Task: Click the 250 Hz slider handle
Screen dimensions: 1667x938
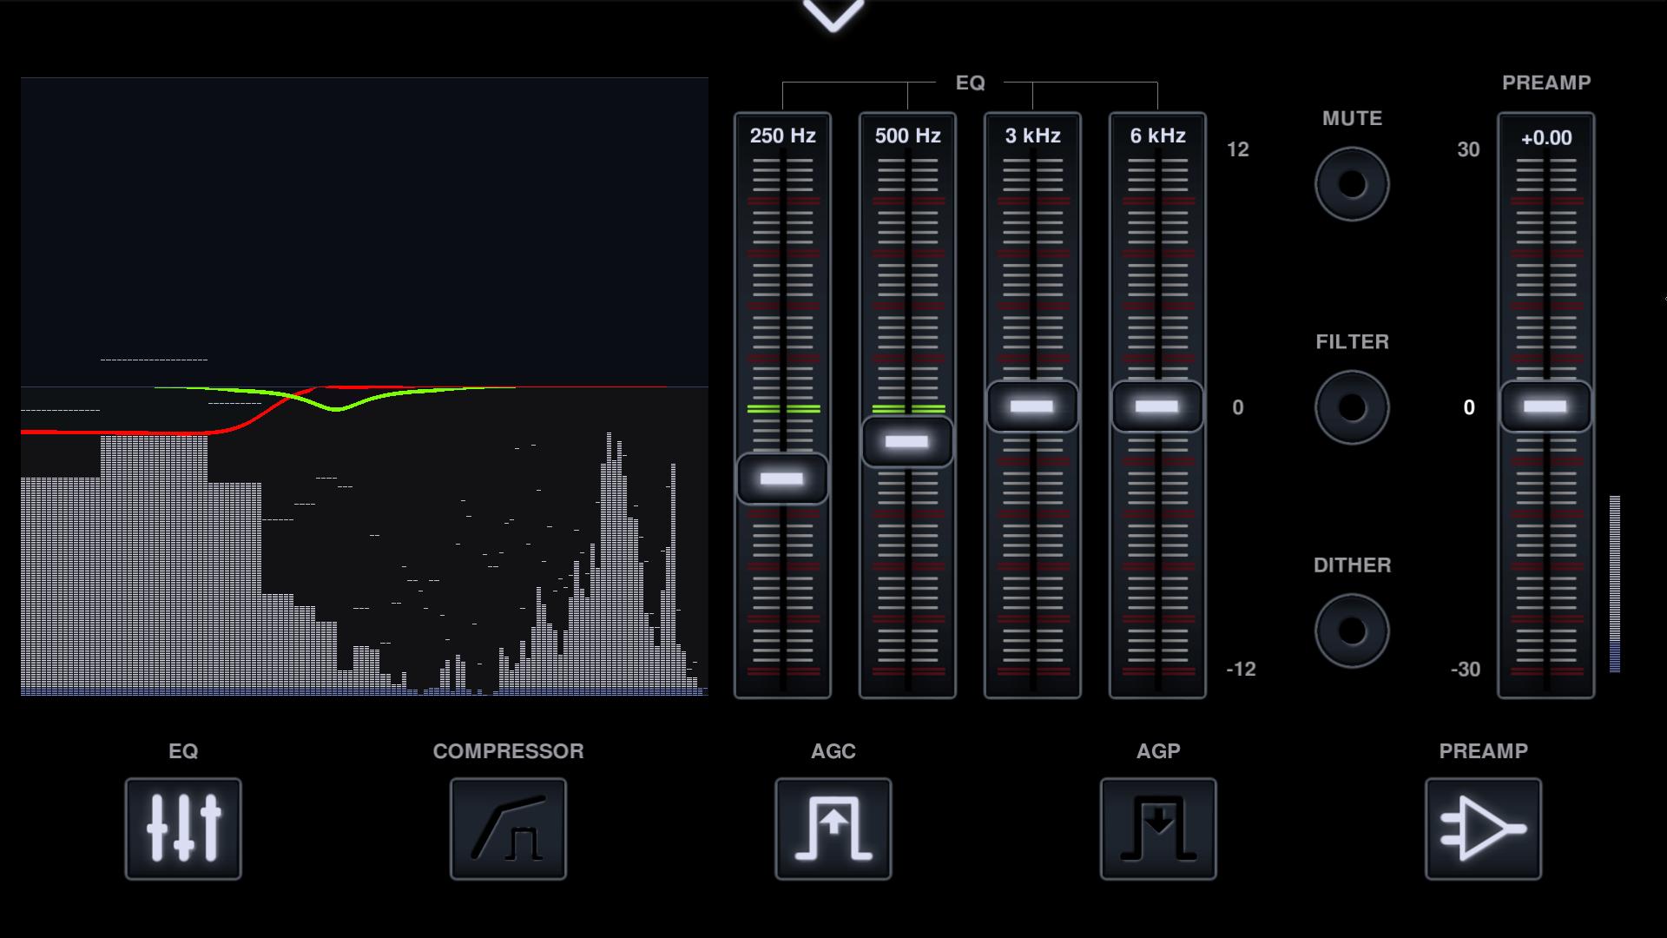Action: coord(782,479)
